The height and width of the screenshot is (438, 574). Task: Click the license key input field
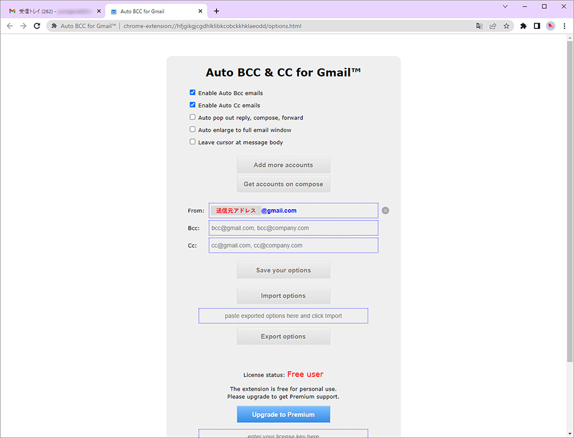[283, 434]
